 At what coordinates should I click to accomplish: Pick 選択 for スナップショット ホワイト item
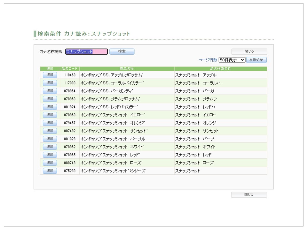(x=50, y=147)
